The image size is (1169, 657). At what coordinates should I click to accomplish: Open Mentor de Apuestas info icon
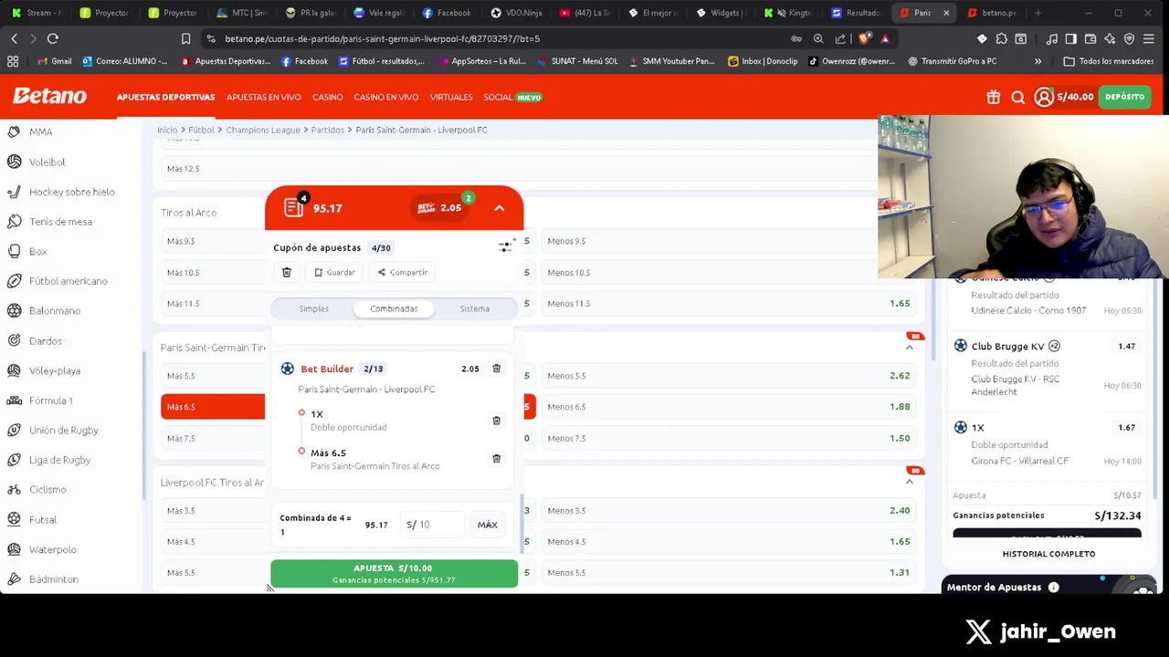click(1053, 588)
